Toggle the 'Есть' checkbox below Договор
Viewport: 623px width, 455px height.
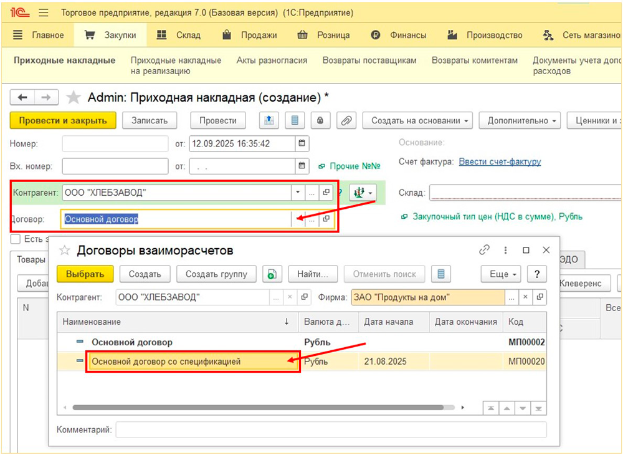pos(16,239)
